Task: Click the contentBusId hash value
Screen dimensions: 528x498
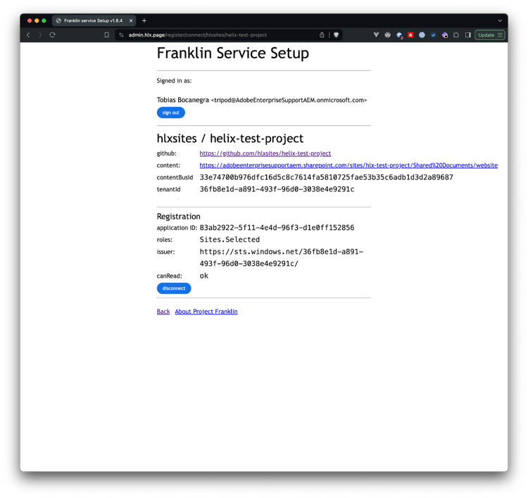Action: point(326,177)
